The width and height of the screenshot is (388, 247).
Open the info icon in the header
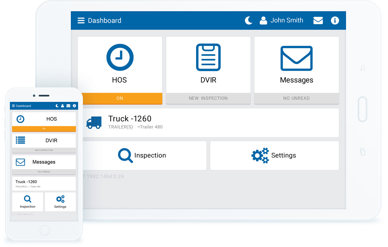335,20
